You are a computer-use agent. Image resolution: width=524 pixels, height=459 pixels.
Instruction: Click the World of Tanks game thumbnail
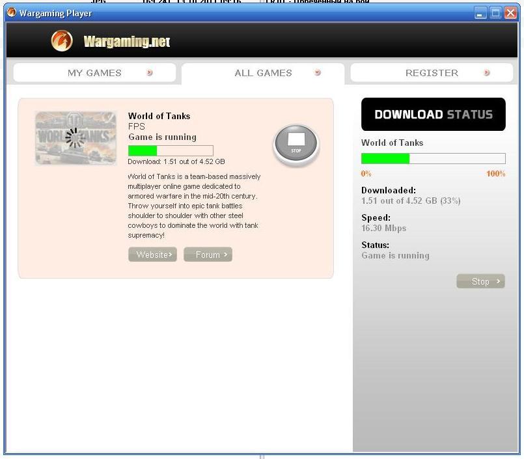click(x=76, y=138)
